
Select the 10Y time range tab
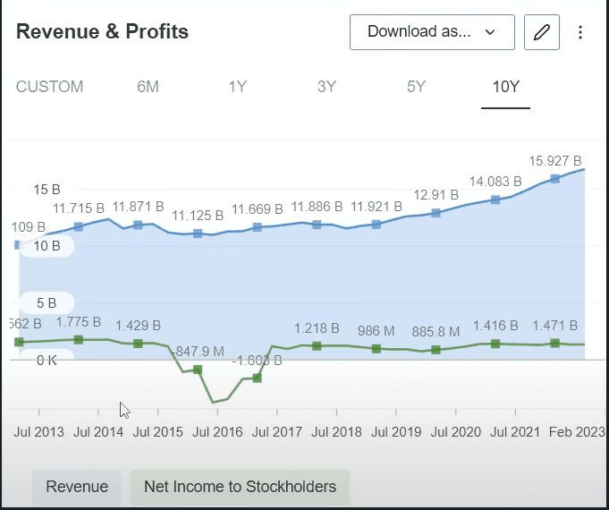click(505, 87)
